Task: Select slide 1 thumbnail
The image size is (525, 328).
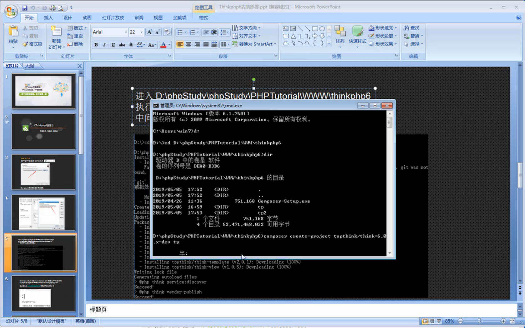Action: [x=43, y=91]
